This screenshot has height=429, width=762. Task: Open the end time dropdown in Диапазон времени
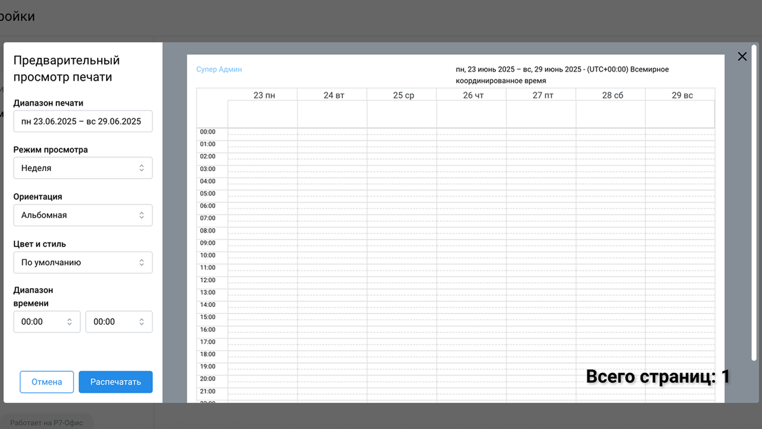[119, 322]
